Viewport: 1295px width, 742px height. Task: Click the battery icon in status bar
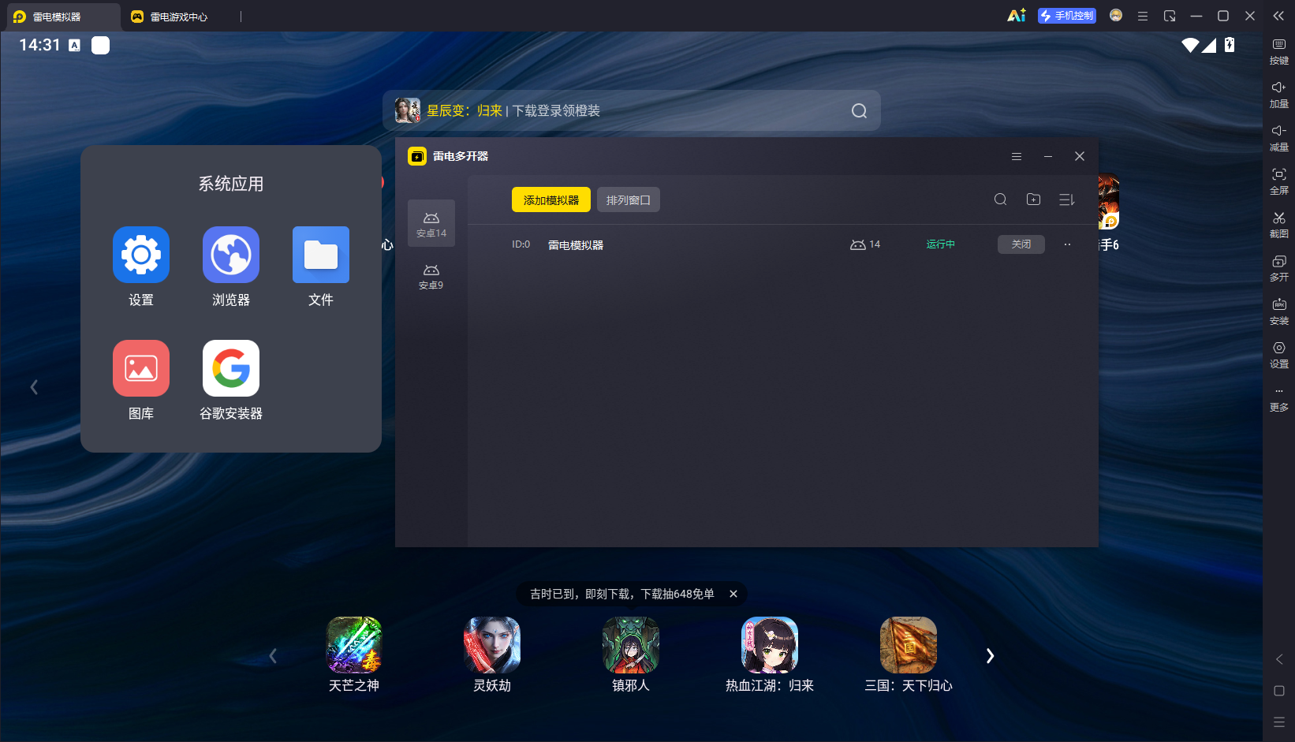coord(1230,45)
